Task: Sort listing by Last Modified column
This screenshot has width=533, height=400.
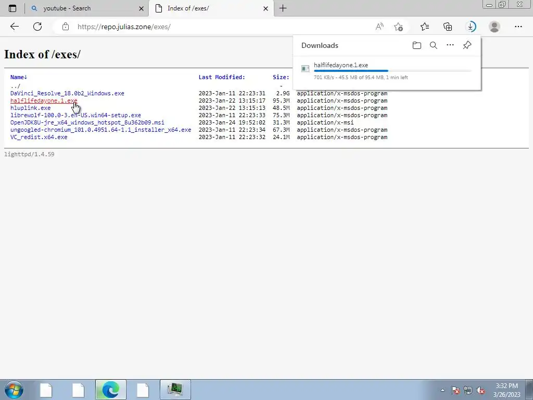Action: pyautogui.click(x=222, y=77)
